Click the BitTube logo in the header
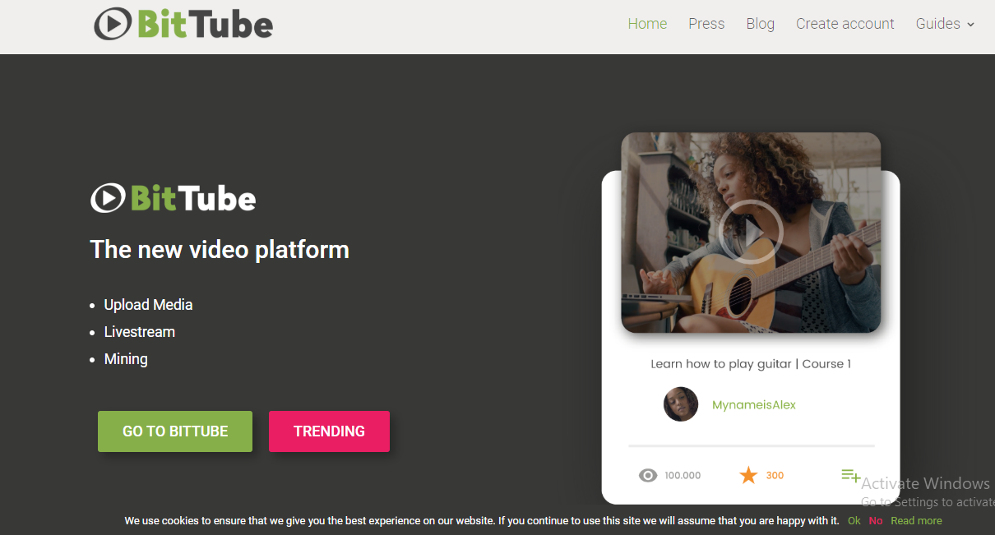995x535 pixels. click(x=183, y=24)
